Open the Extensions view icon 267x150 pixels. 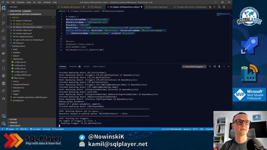[x=3, y=45]
